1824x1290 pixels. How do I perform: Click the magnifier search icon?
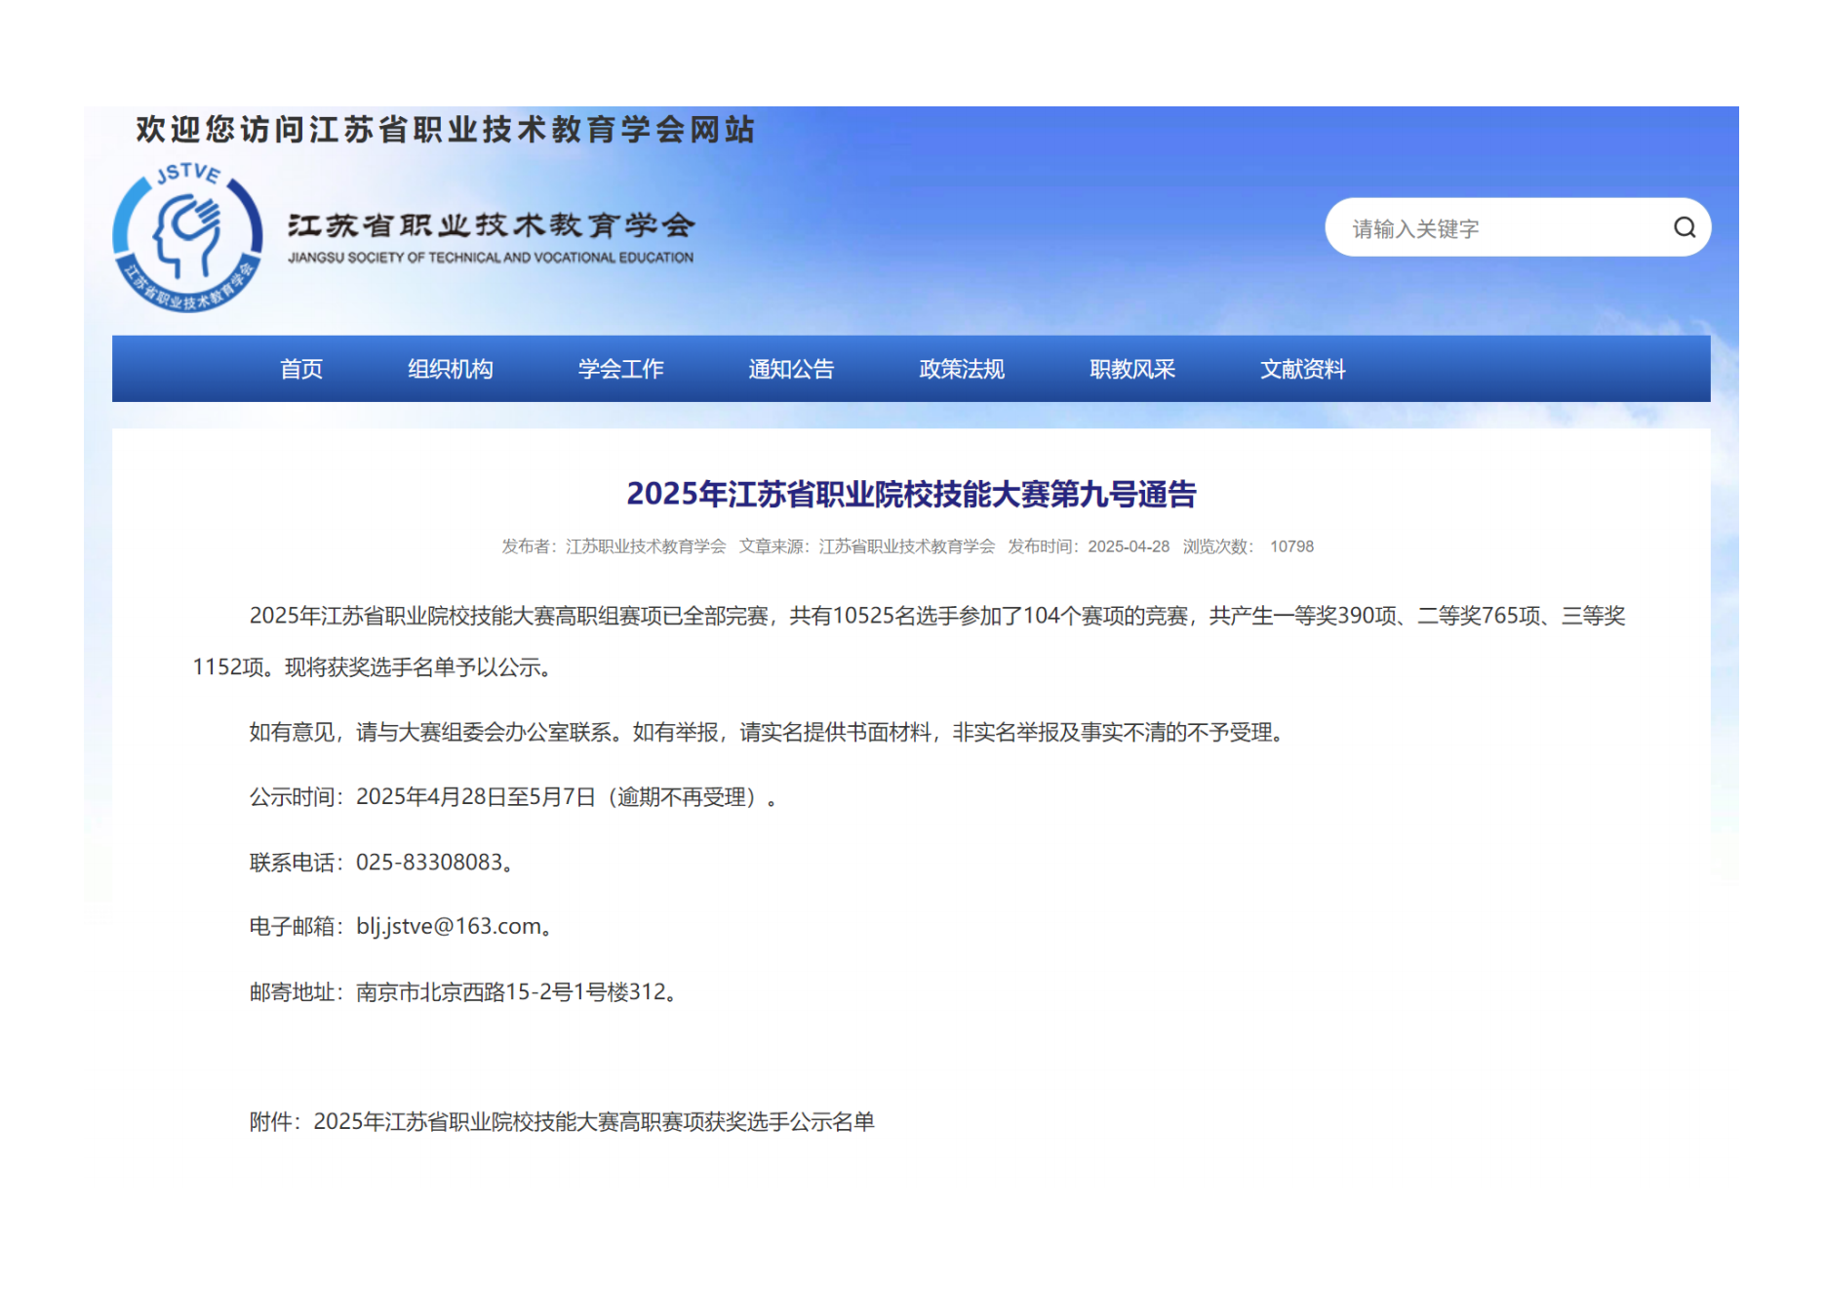click(x=1685, y=227)
